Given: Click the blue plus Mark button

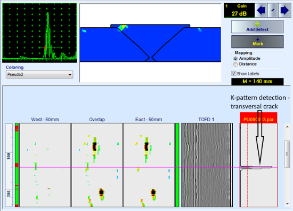Looking at the screenshot, I should click(257, 42).
